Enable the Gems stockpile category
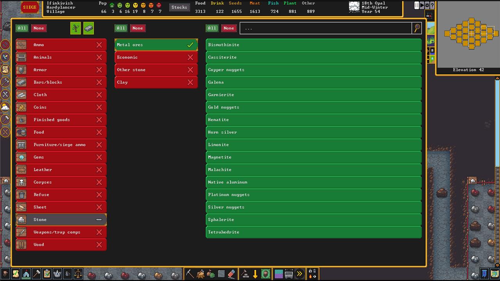500x281 pixels. coord(99,157)
